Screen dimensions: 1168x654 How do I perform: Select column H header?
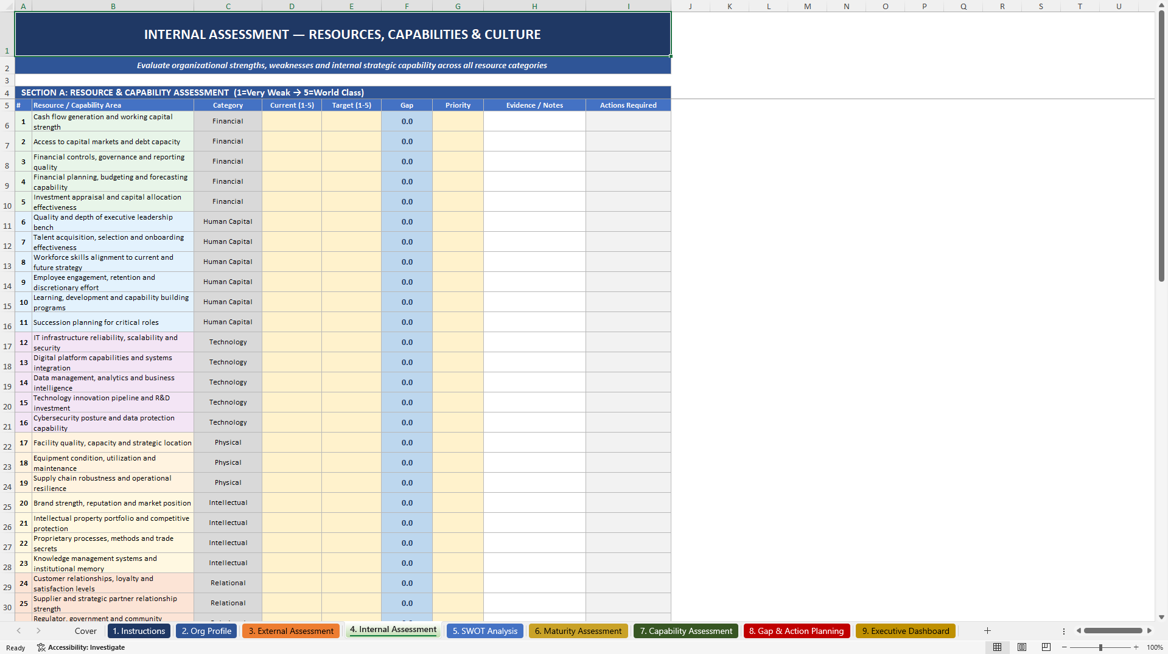tap(534, 6)
